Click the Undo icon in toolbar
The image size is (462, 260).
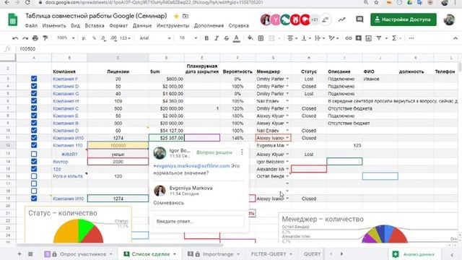click(x=15, y=38)
